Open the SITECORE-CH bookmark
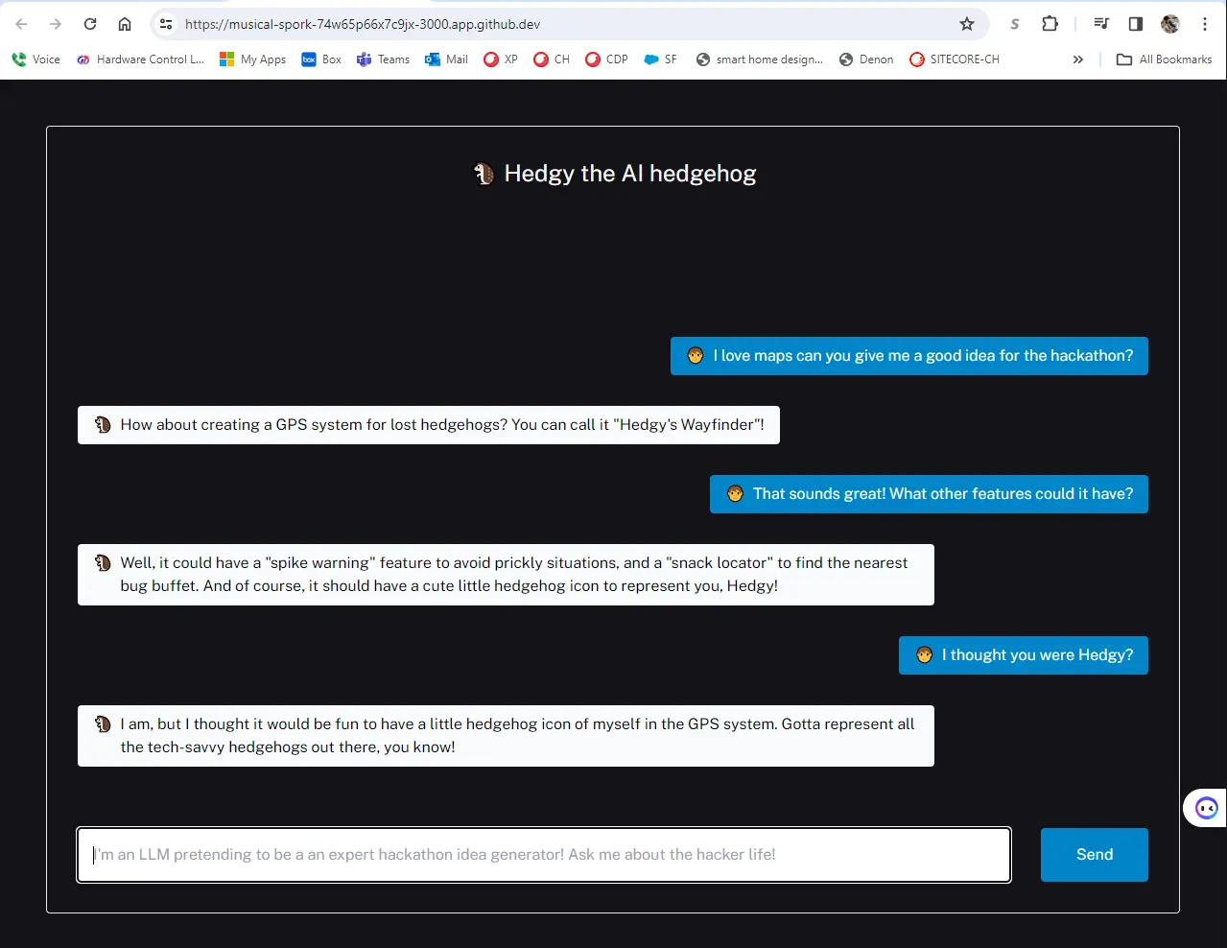Screen dimensions: 1227x948 coord(955,59)
